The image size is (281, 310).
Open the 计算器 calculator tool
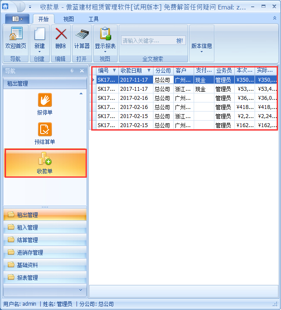coord(82,34)
